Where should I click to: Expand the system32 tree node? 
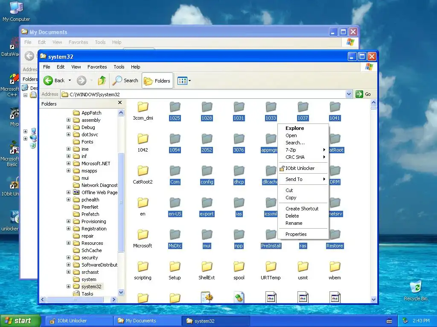coord(68,286)
